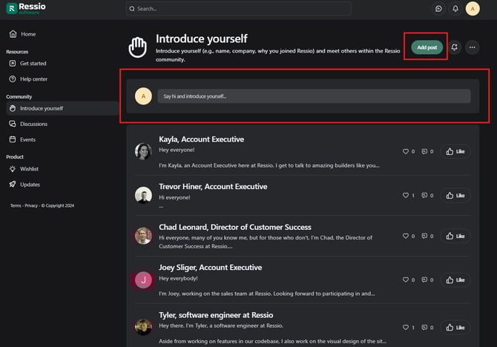497x347 pixels.
Task: Click the Add post button
Action: tap(427, 47)
